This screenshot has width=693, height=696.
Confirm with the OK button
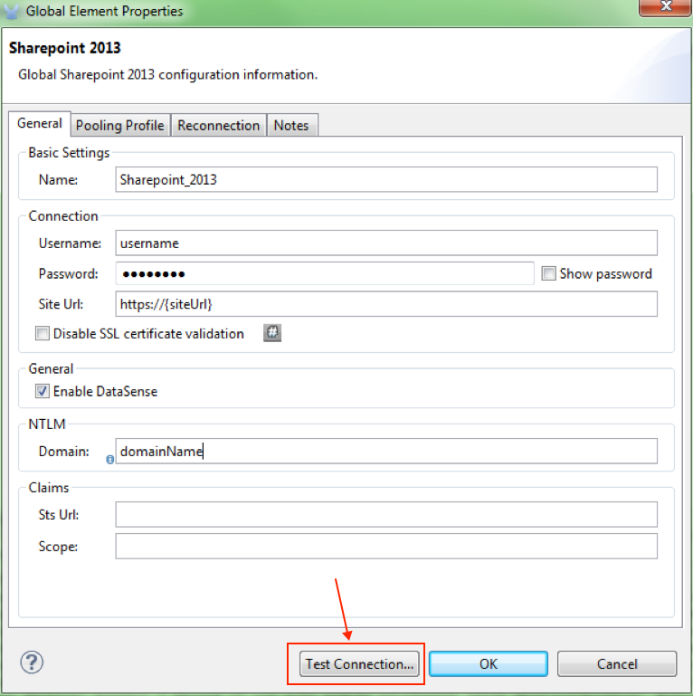[488, 663]
